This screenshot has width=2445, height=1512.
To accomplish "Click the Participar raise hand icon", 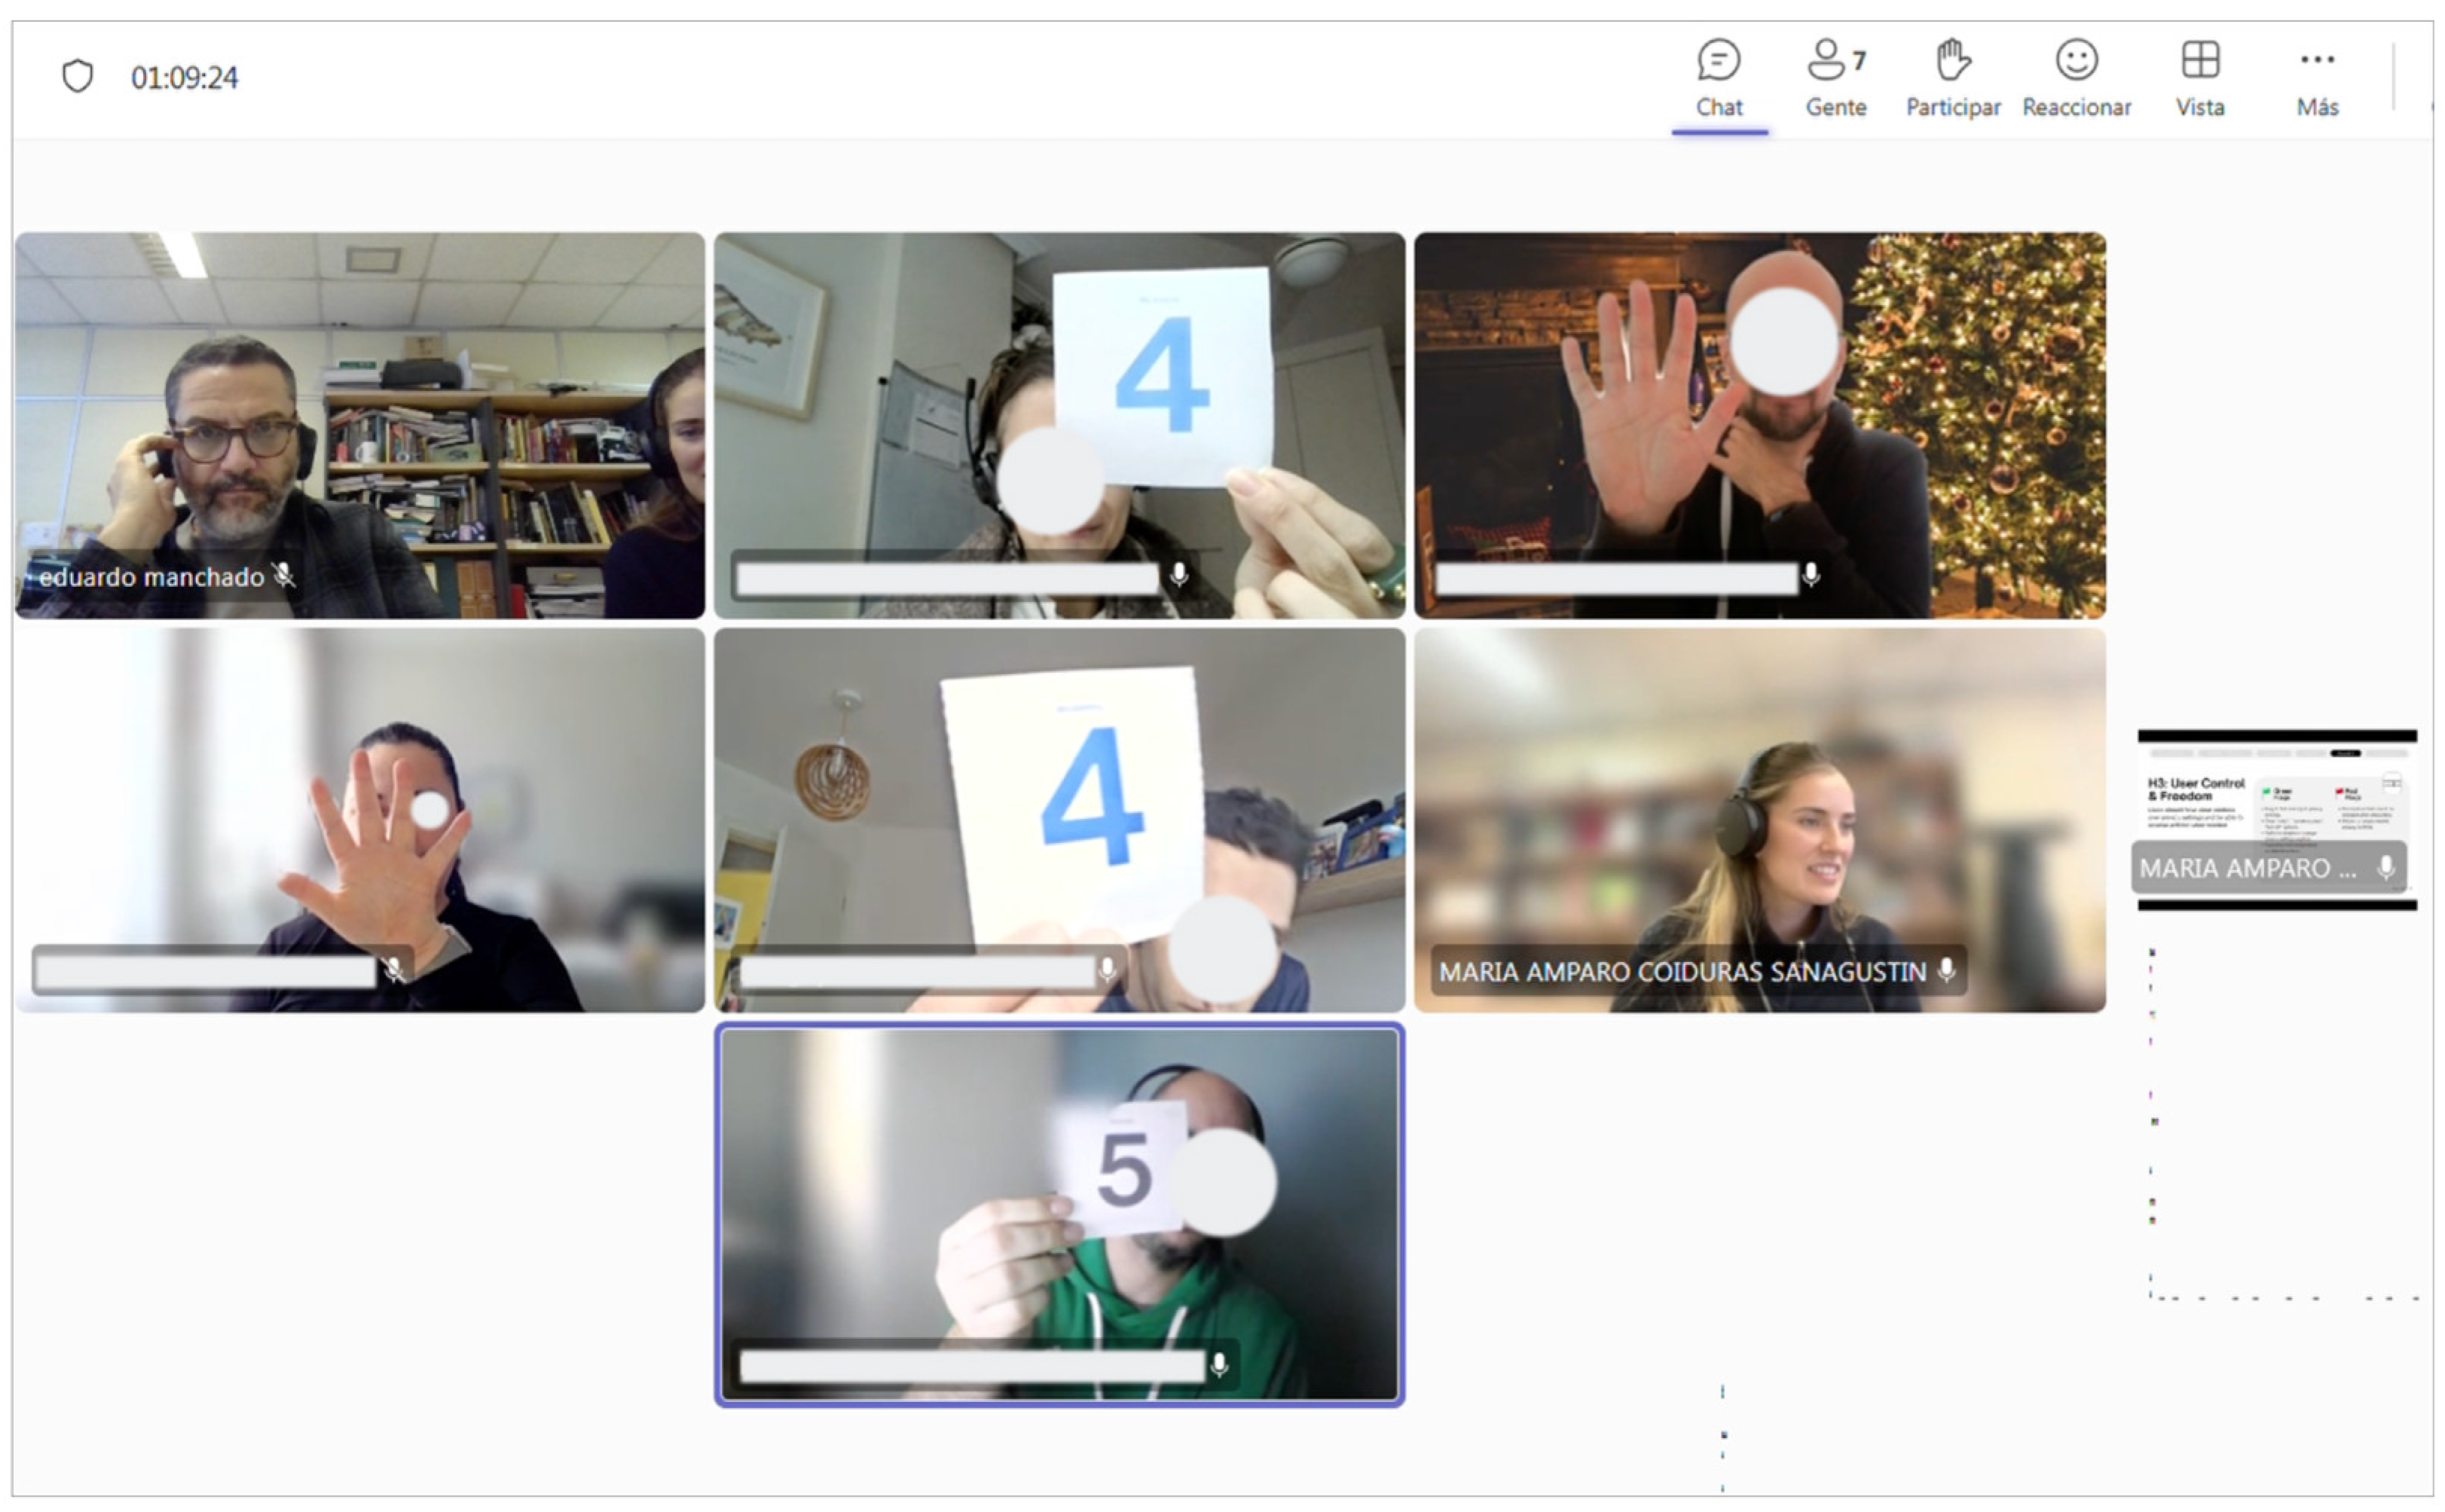I will (1952, 60).
